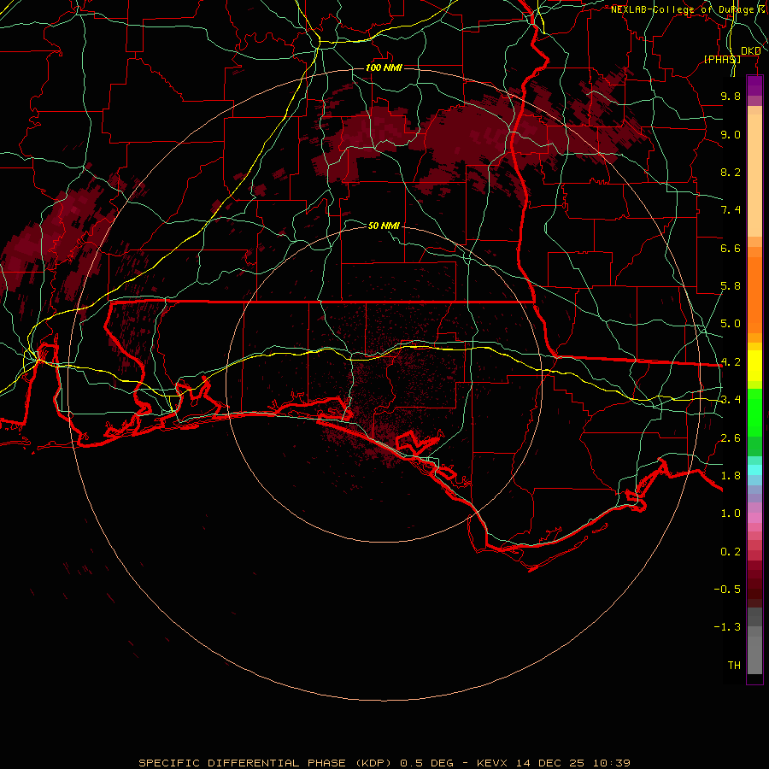This screenshot has height=769, width=769.
Task: Click the -1.3 scale value
Action: (x=727, y=627)
